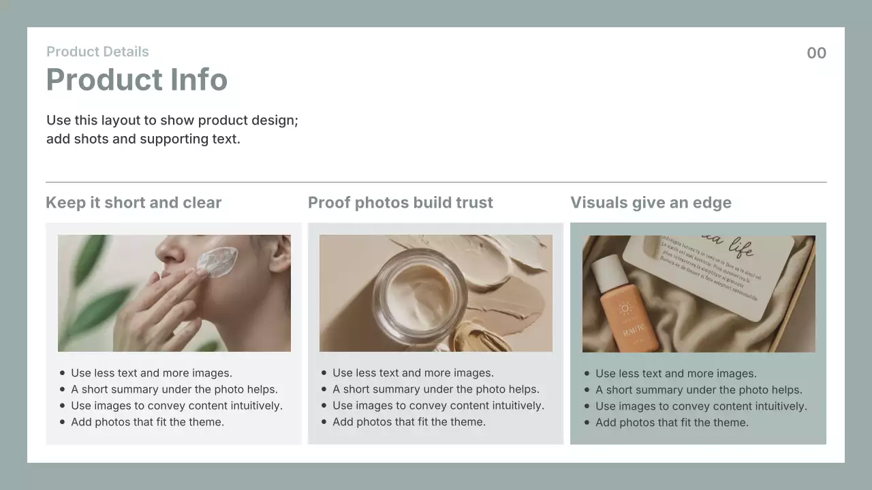Select the orange bottle gift box photo
Screen dimensions: 872x490
click(699, 294)
